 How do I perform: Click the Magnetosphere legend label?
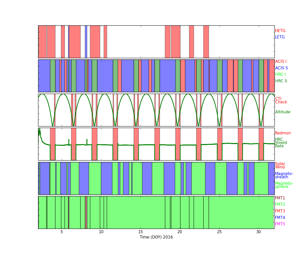(284, 185)
